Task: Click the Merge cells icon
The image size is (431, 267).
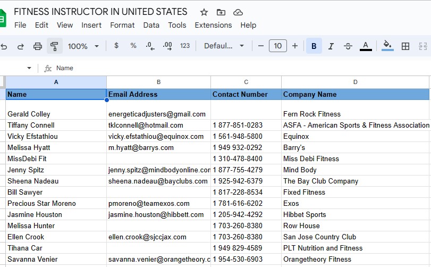Action: (422, 46)
